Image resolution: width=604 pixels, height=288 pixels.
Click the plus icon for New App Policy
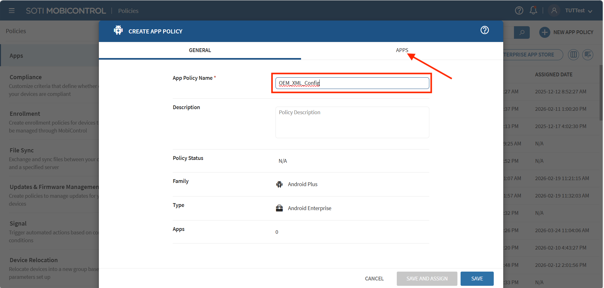545,32
